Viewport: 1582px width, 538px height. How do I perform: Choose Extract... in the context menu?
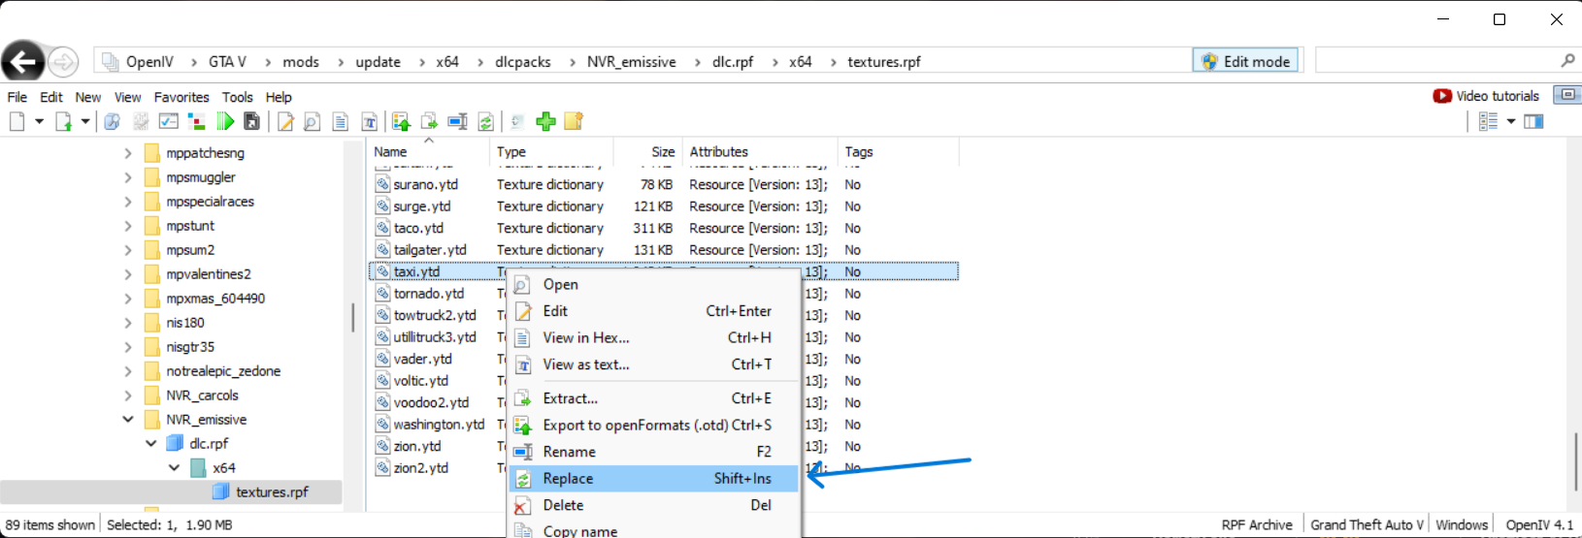(654, 398)
